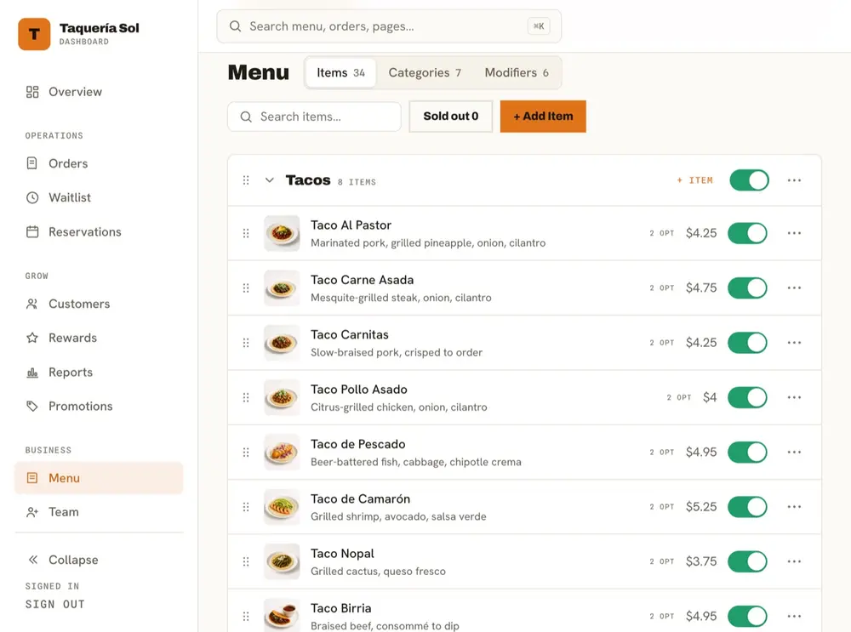Image resolution: width=851 pixels, height=632 pixels.
Task: Open Taco de Camarón more options menu
Action: coord(794,507)
